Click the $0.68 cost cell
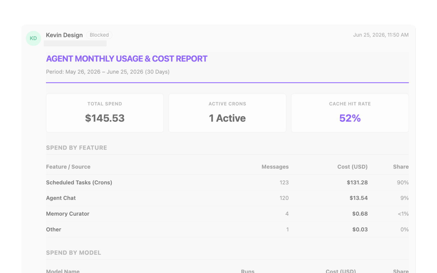Image resolution: width=437 pixels, height=273 pixels. click(360, 214)
